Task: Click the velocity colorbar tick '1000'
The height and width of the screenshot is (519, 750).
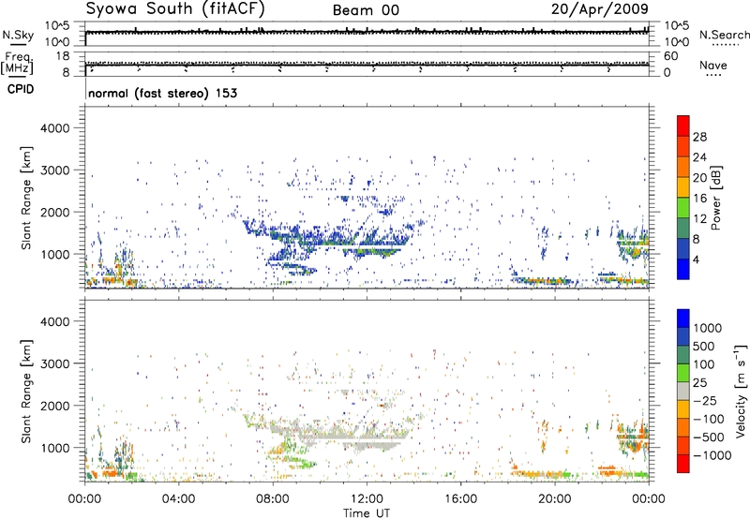Action: click(708, 328)
